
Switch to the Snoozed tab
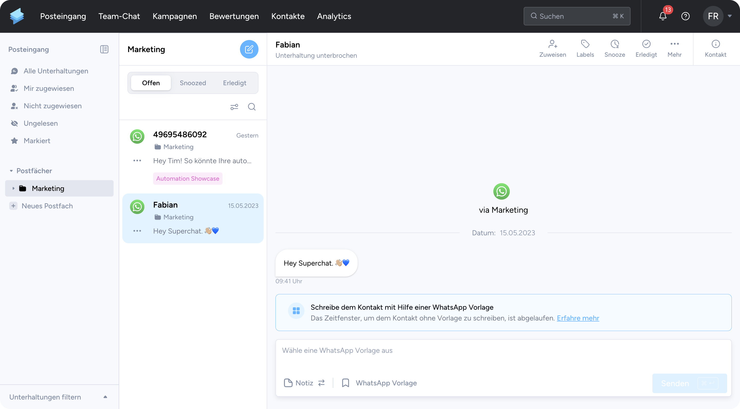tap(193, 83)
